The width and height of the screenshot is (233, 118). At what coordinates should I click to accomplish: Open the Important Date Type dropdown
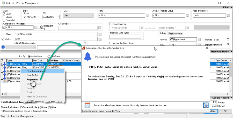140,37
